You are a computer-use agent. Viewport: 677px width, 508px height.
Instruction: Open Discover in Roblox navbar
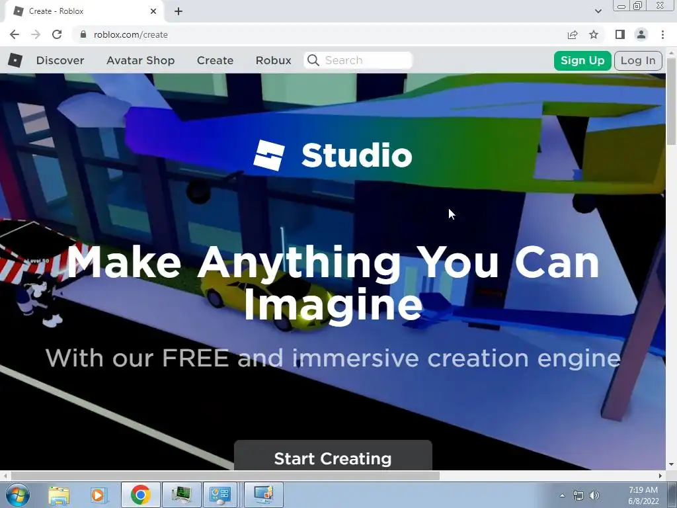point(60,60)
